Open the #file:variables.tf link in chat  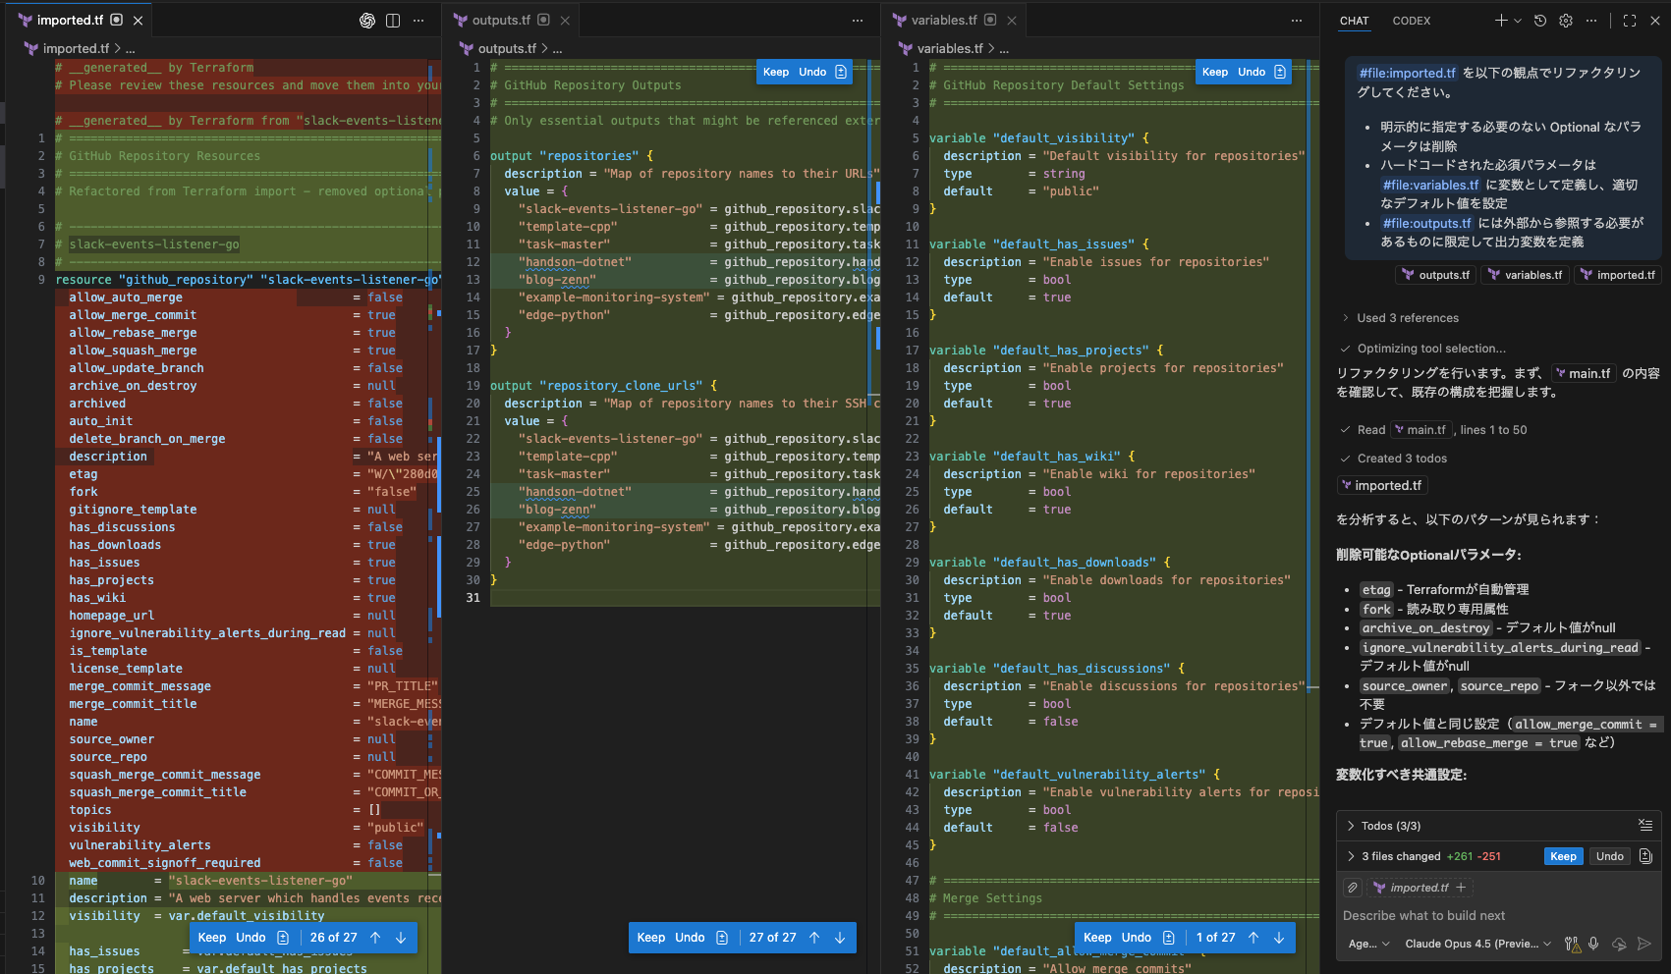click(1429, 185)
